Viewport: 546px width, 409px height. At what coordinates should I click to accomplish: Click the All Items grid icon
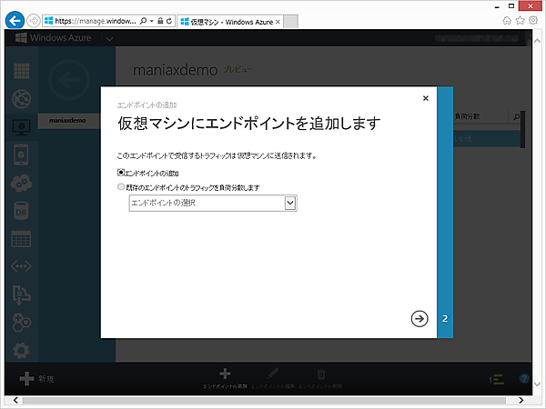[22, 72]
